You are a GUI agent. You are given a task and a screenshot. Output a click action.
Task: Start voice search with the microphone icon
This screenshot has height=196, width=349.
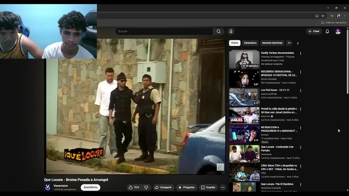[231, 31]
